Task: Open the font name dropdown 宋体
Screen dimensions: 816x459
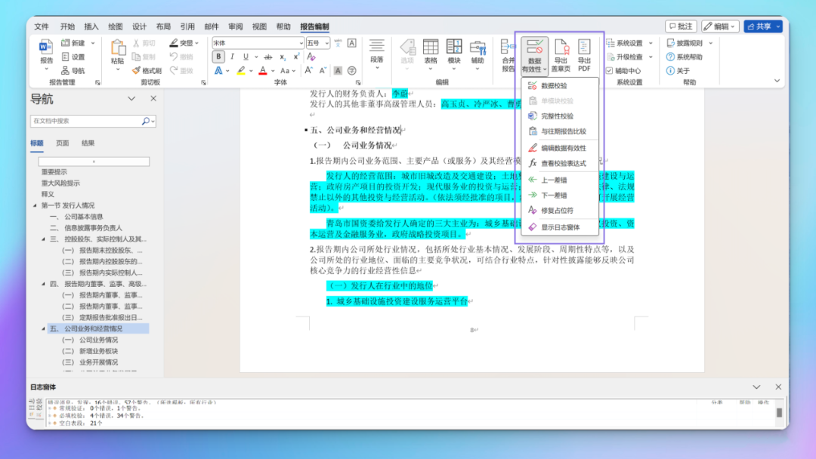Action: pos(301,43)
